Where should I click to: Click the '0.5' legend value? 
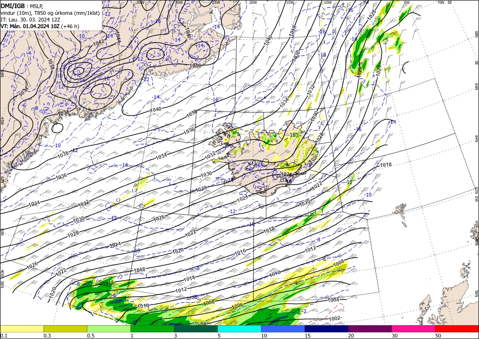(x=91, y=336)
